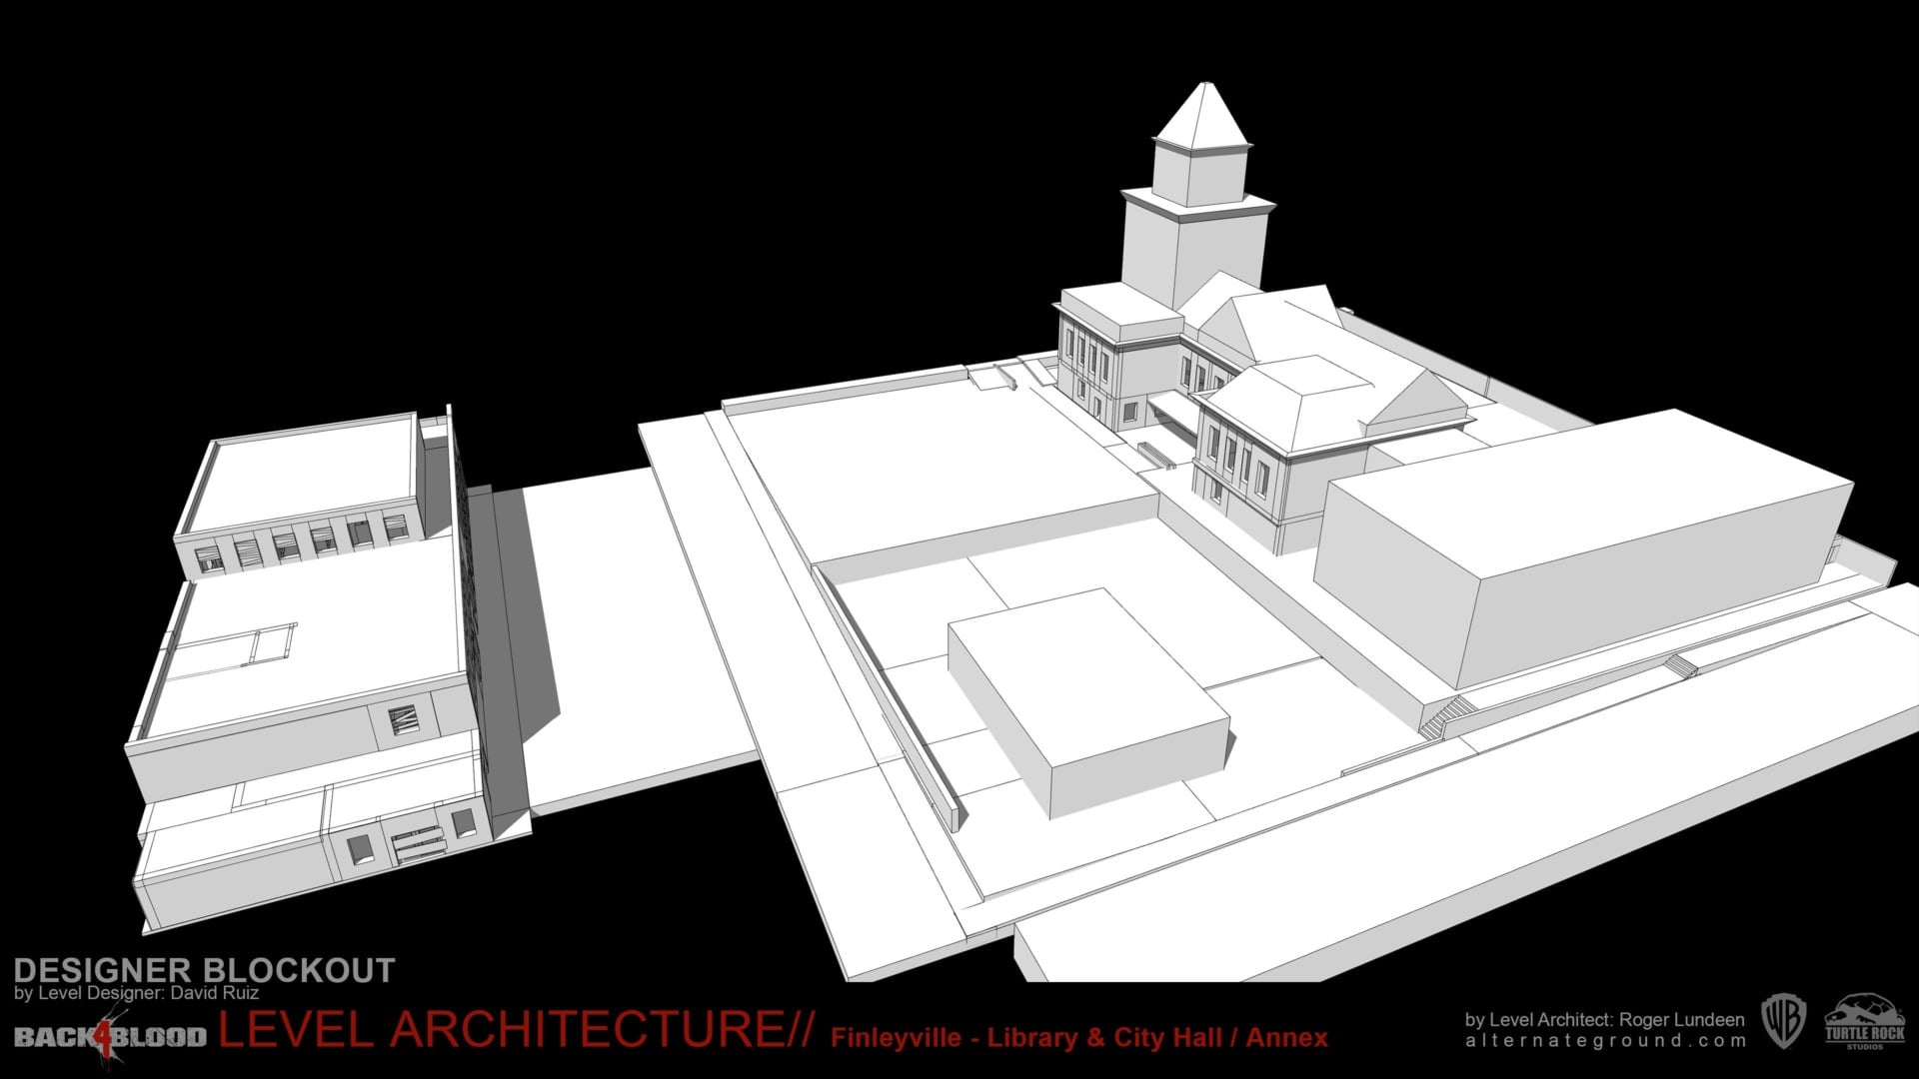Click the Level Architect Roger Lundeen credit

tap(1604, 1019)
